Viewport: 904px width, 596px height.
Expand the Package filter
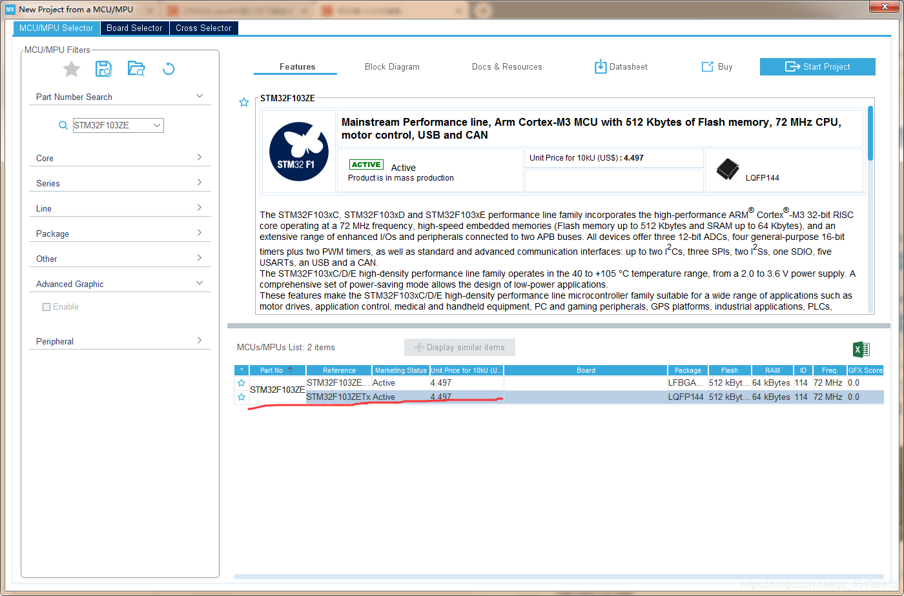(200, 233)
